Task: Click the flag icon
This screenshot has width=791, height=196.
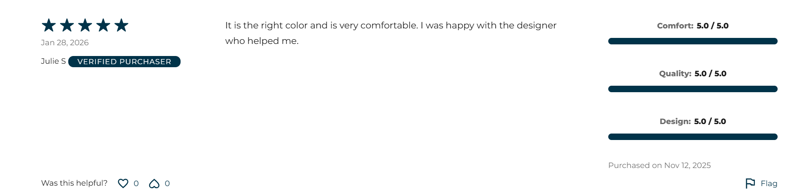Action: [750, 184]
